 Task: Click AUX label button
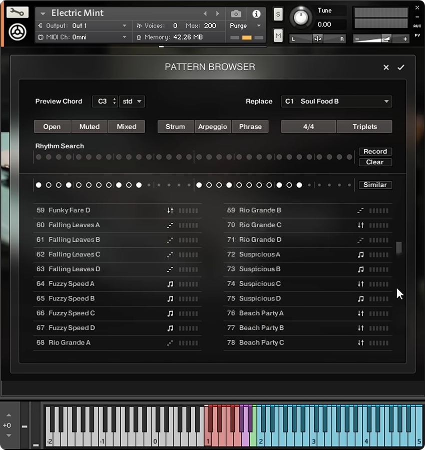tap(417, 26)
